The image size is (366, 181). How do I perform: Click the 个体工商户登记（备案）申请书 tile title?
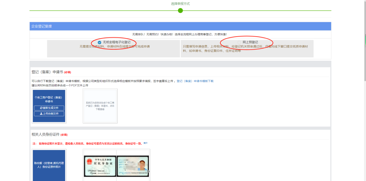(49, 99)
